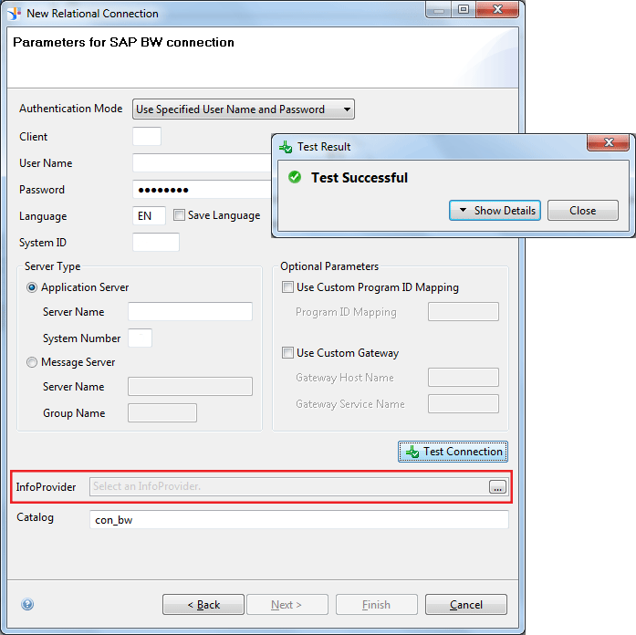Minimize the New Relational Connection window
The image size is (636, 635).
point(439,9)
